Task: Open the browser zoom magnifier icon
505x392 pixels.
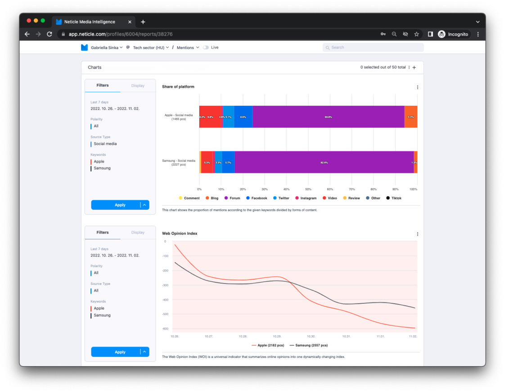Action: [x=394, y=34]
